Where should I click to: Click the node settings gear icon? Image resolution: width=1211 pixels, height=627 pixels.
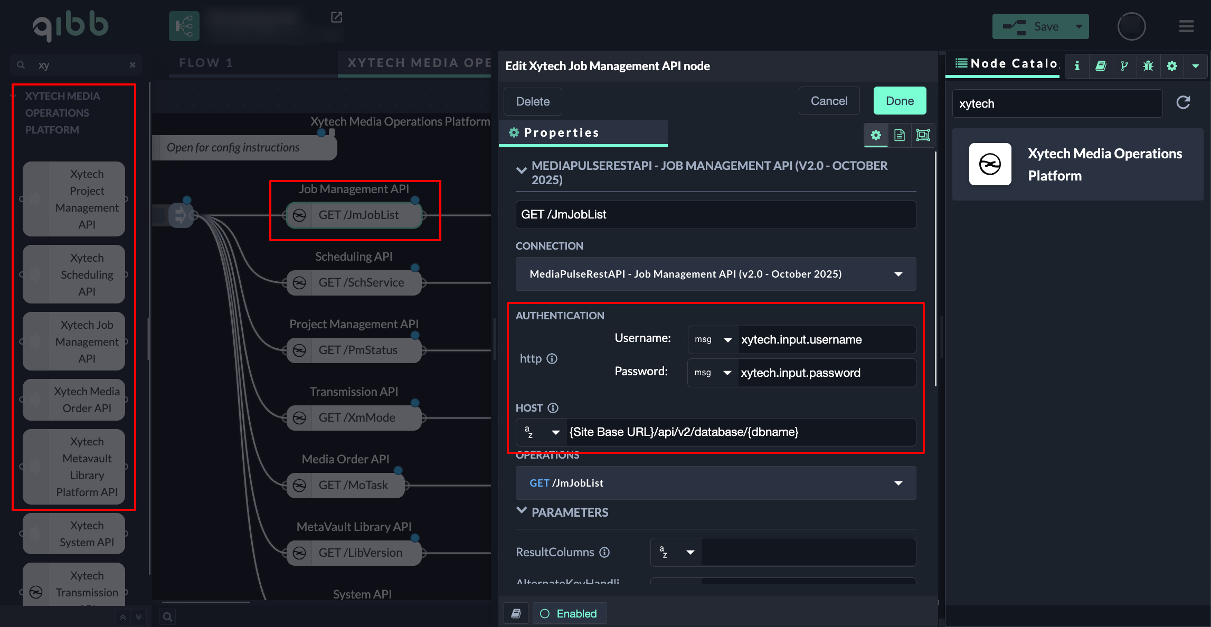[x=876, y=135]
